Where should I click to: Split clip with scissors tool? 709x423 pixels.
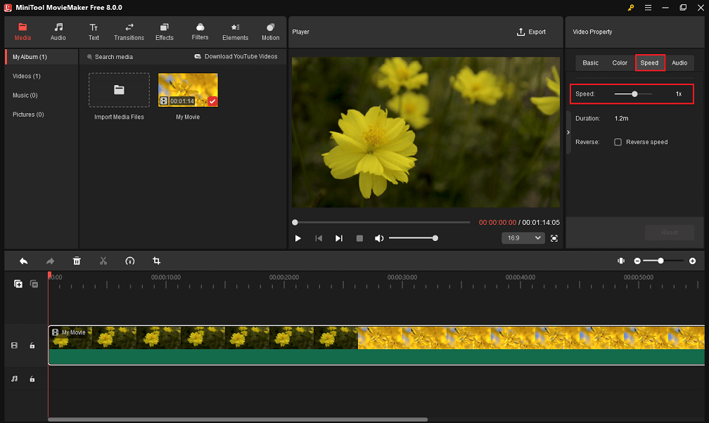[x=103, y=261]
